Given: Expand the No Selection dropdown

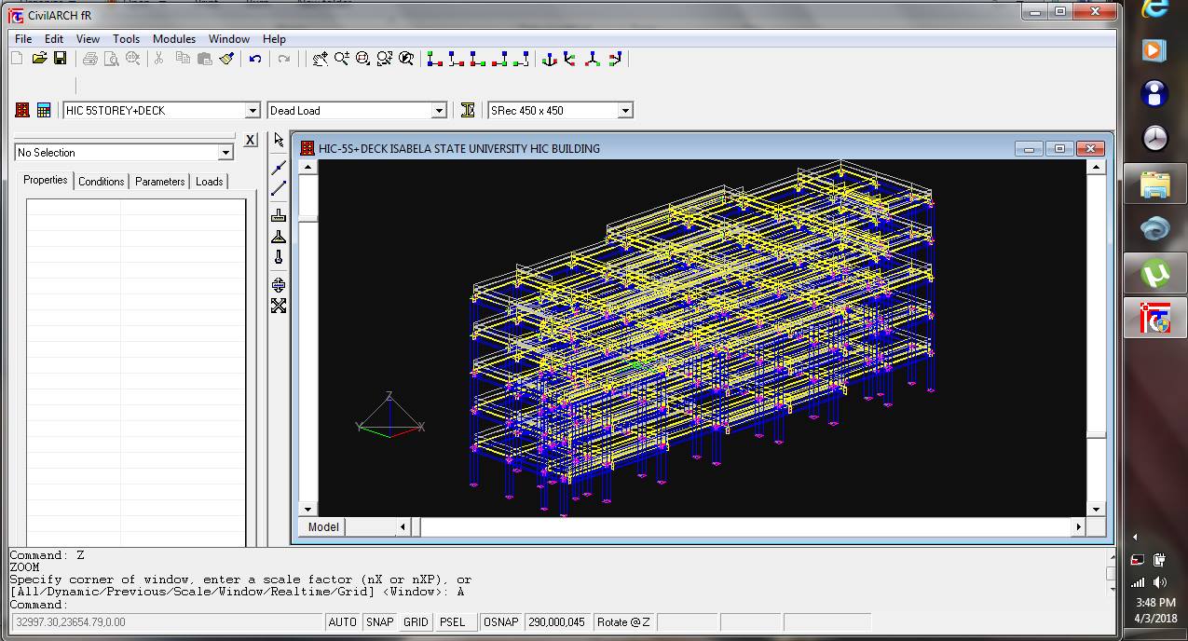Looking at the screenshot, I should coord(225,153).
